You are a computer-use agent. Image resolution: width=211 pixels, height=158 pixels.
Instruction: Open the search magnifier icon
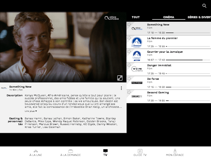tap(204, 6)
